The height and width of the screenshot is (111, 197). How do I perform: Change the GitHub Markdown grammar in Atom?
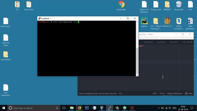click(175, 93)
